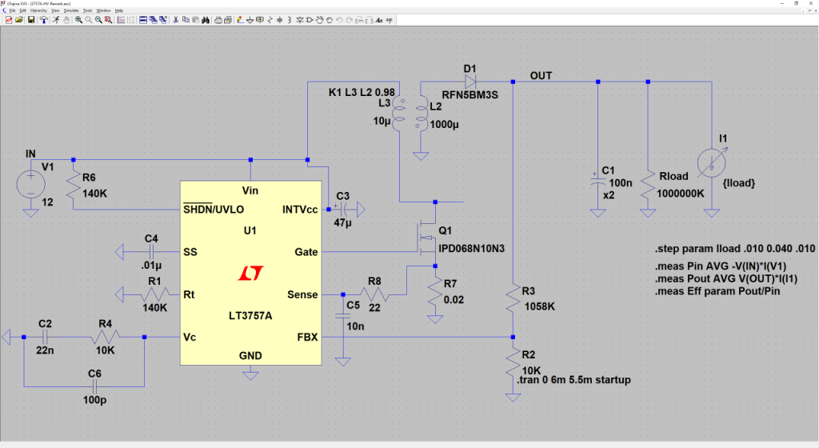
Task: Save the schematic with the floppy icon
Action: point(31,20)
